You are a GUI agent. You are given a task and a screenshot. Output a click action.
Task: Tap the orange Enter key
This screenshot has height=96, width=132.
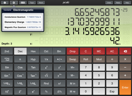pyautogui.click(x=125, y=87)
